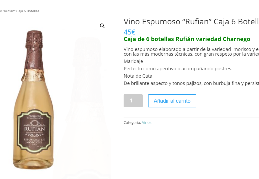Image resolution: width=259 pixels, height=179 pixels.
Task: Open the magnifier zoom icon over product image
Action: pos(102,26)
